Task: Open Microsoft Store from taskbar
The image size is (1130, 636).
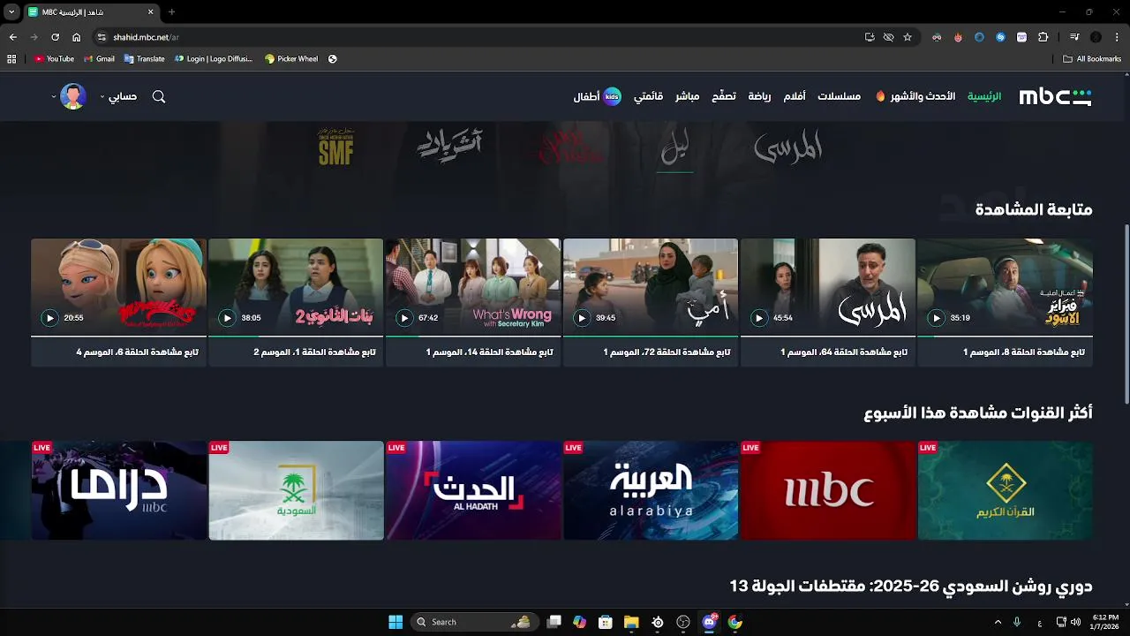Action: tap(606, 622)
